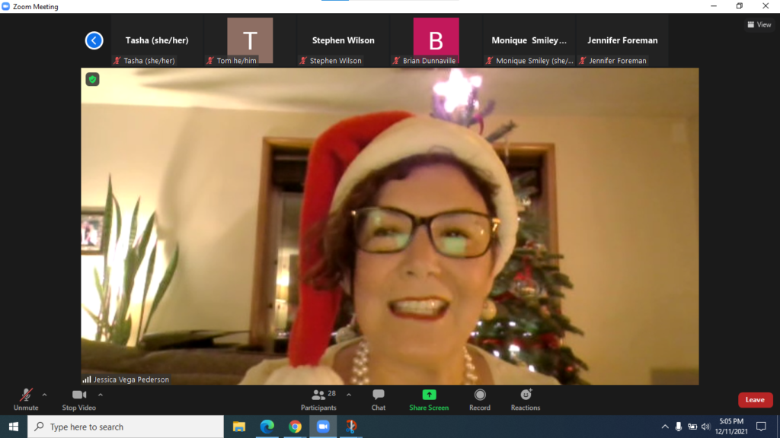This screenshot has height=438, width=780.
Task: Expand video options arrow beside Stop Video
Action: (x=101, y=395)
